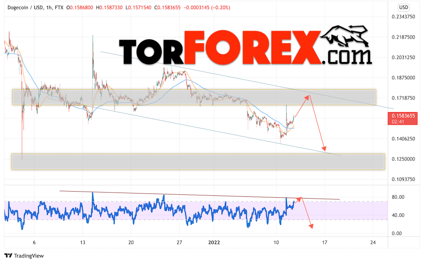
Task: Click the date label 13 on time axis
Action: click(83, 242)
